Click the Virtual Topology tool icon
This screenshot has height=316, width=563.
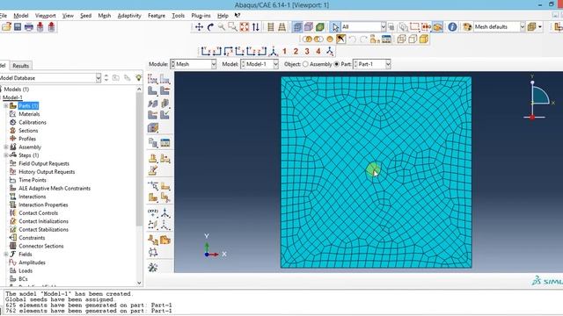click(152, 241)
